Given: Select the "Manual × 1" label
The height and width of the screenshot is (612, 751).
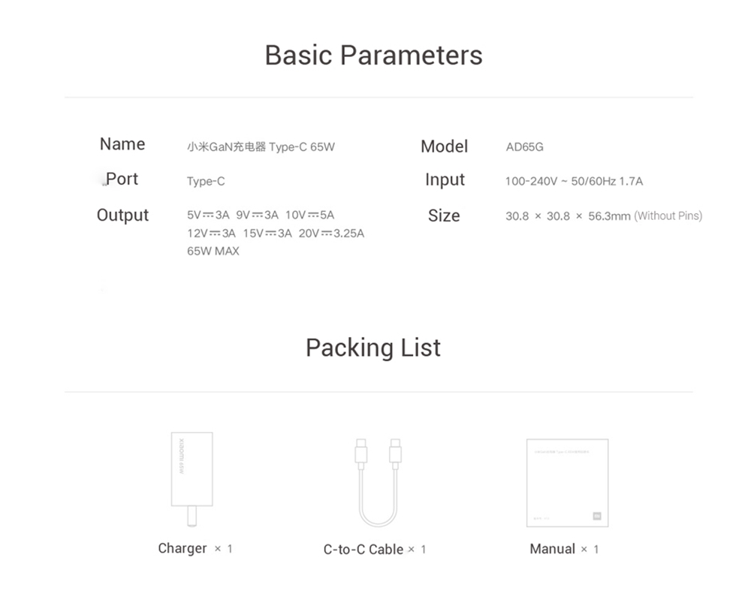Looking at the screenshot, I should [564, 550].
